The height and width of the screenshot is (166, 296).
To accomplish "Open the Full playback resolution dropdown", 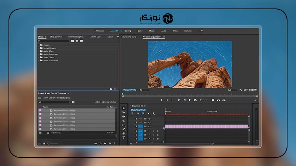I will tap(232, 90).
